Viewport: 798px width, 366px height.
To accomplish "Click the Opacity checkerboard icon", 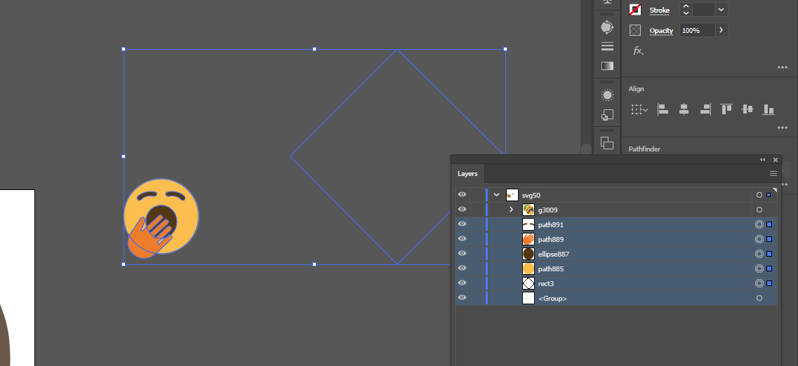I will 635,31.
